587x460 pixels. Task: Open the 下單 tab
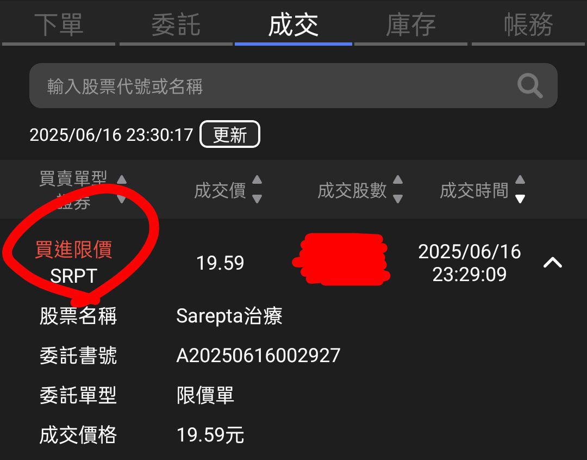[x=59, y=25]
